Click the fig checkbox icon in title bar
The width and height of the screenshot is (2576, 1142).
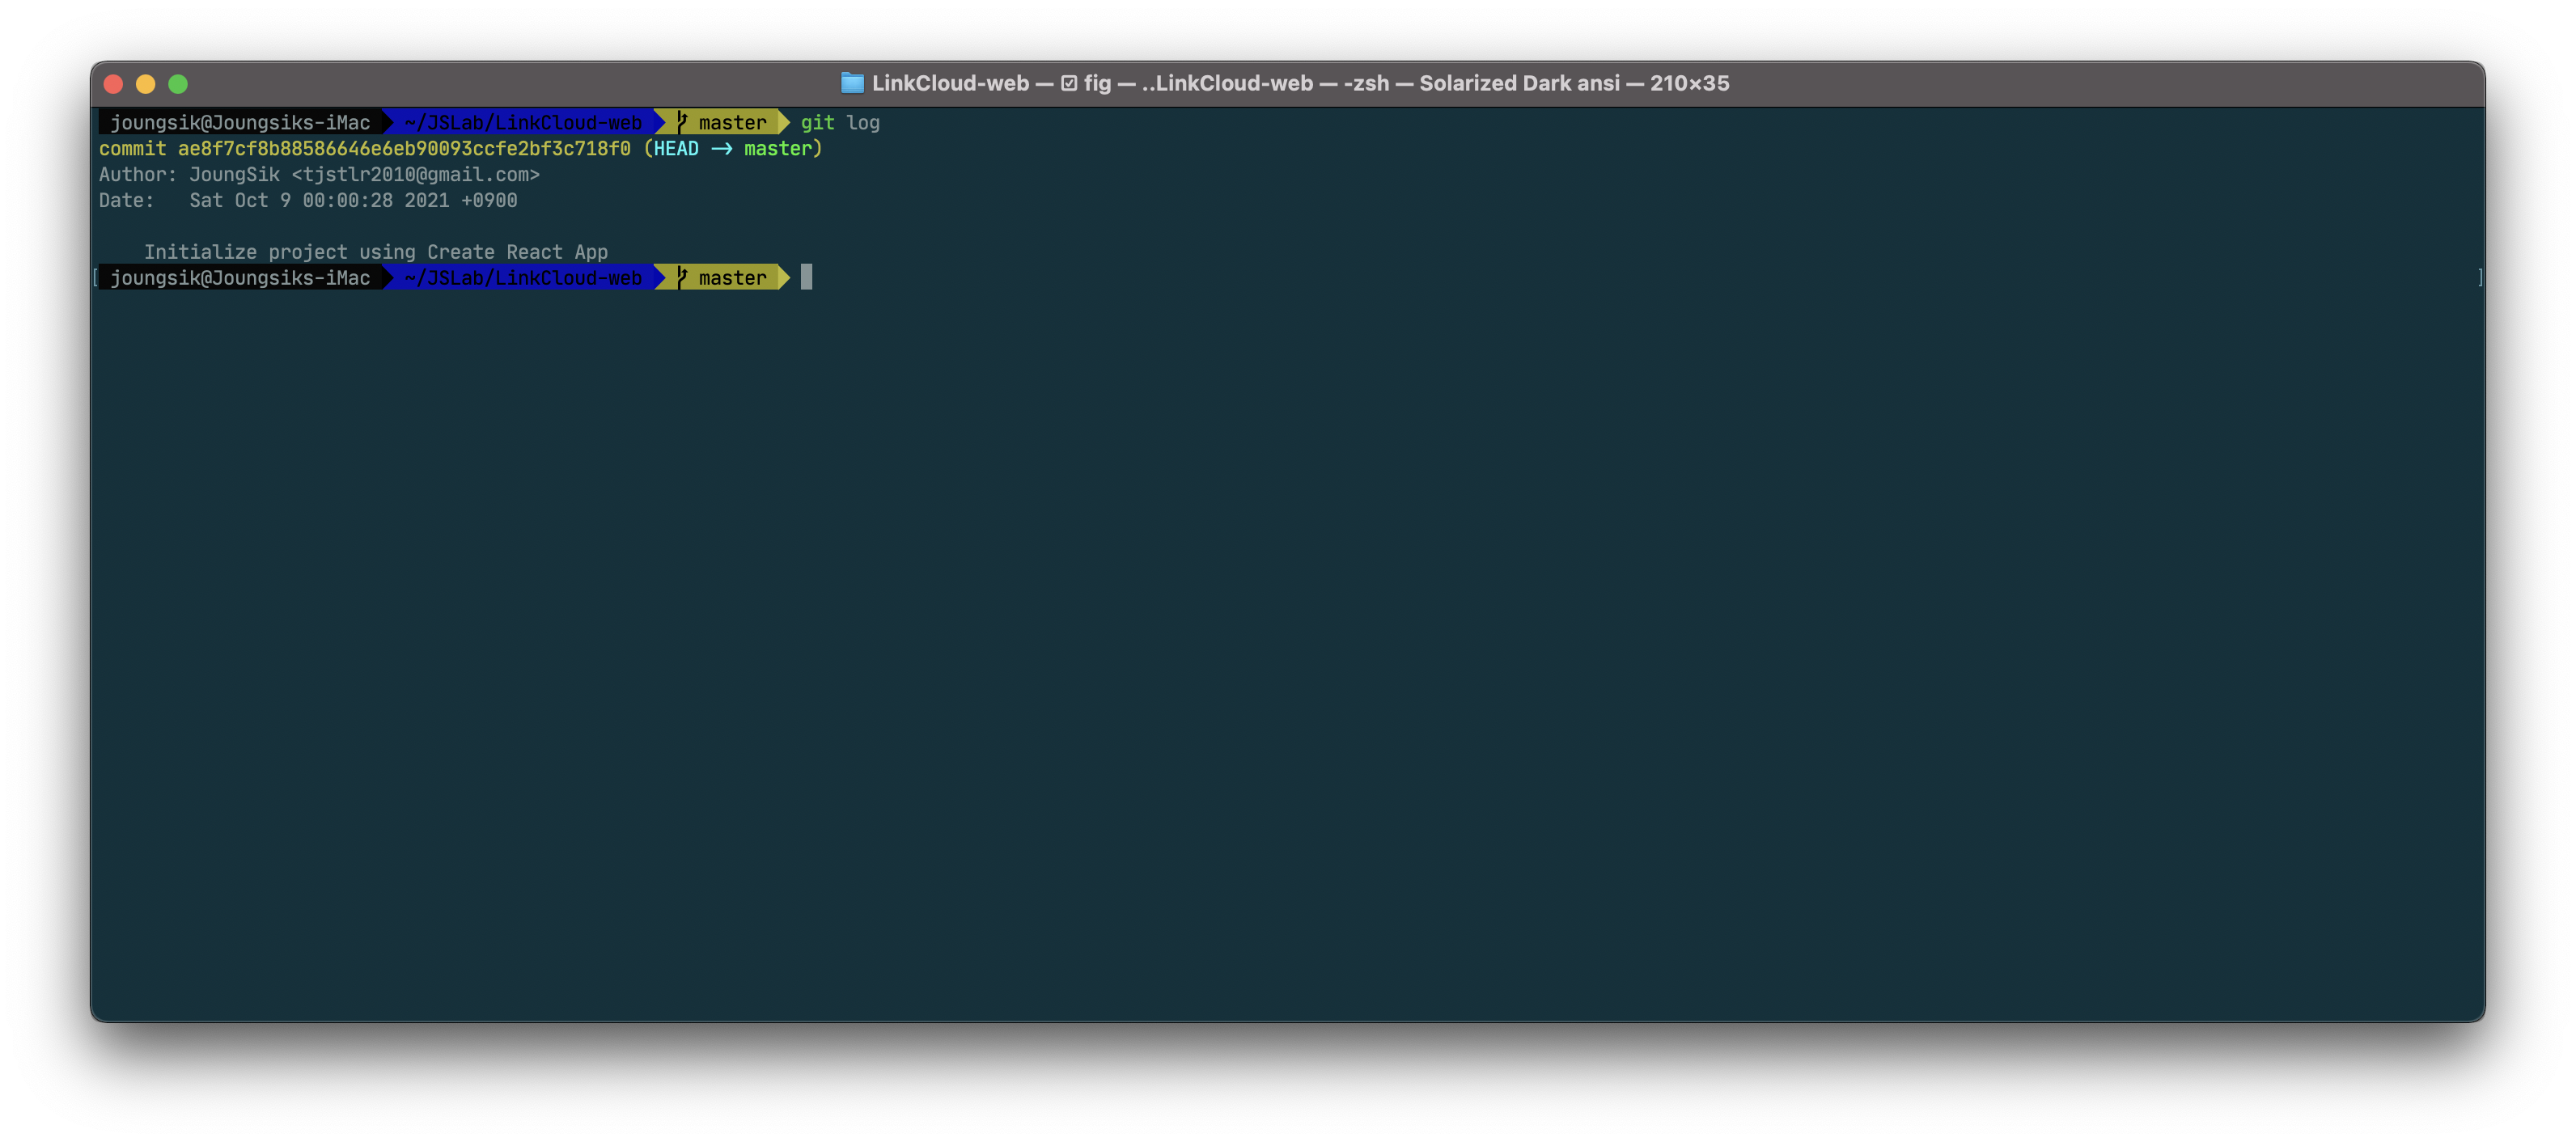pyautogui.click(x=1069, y=83)
